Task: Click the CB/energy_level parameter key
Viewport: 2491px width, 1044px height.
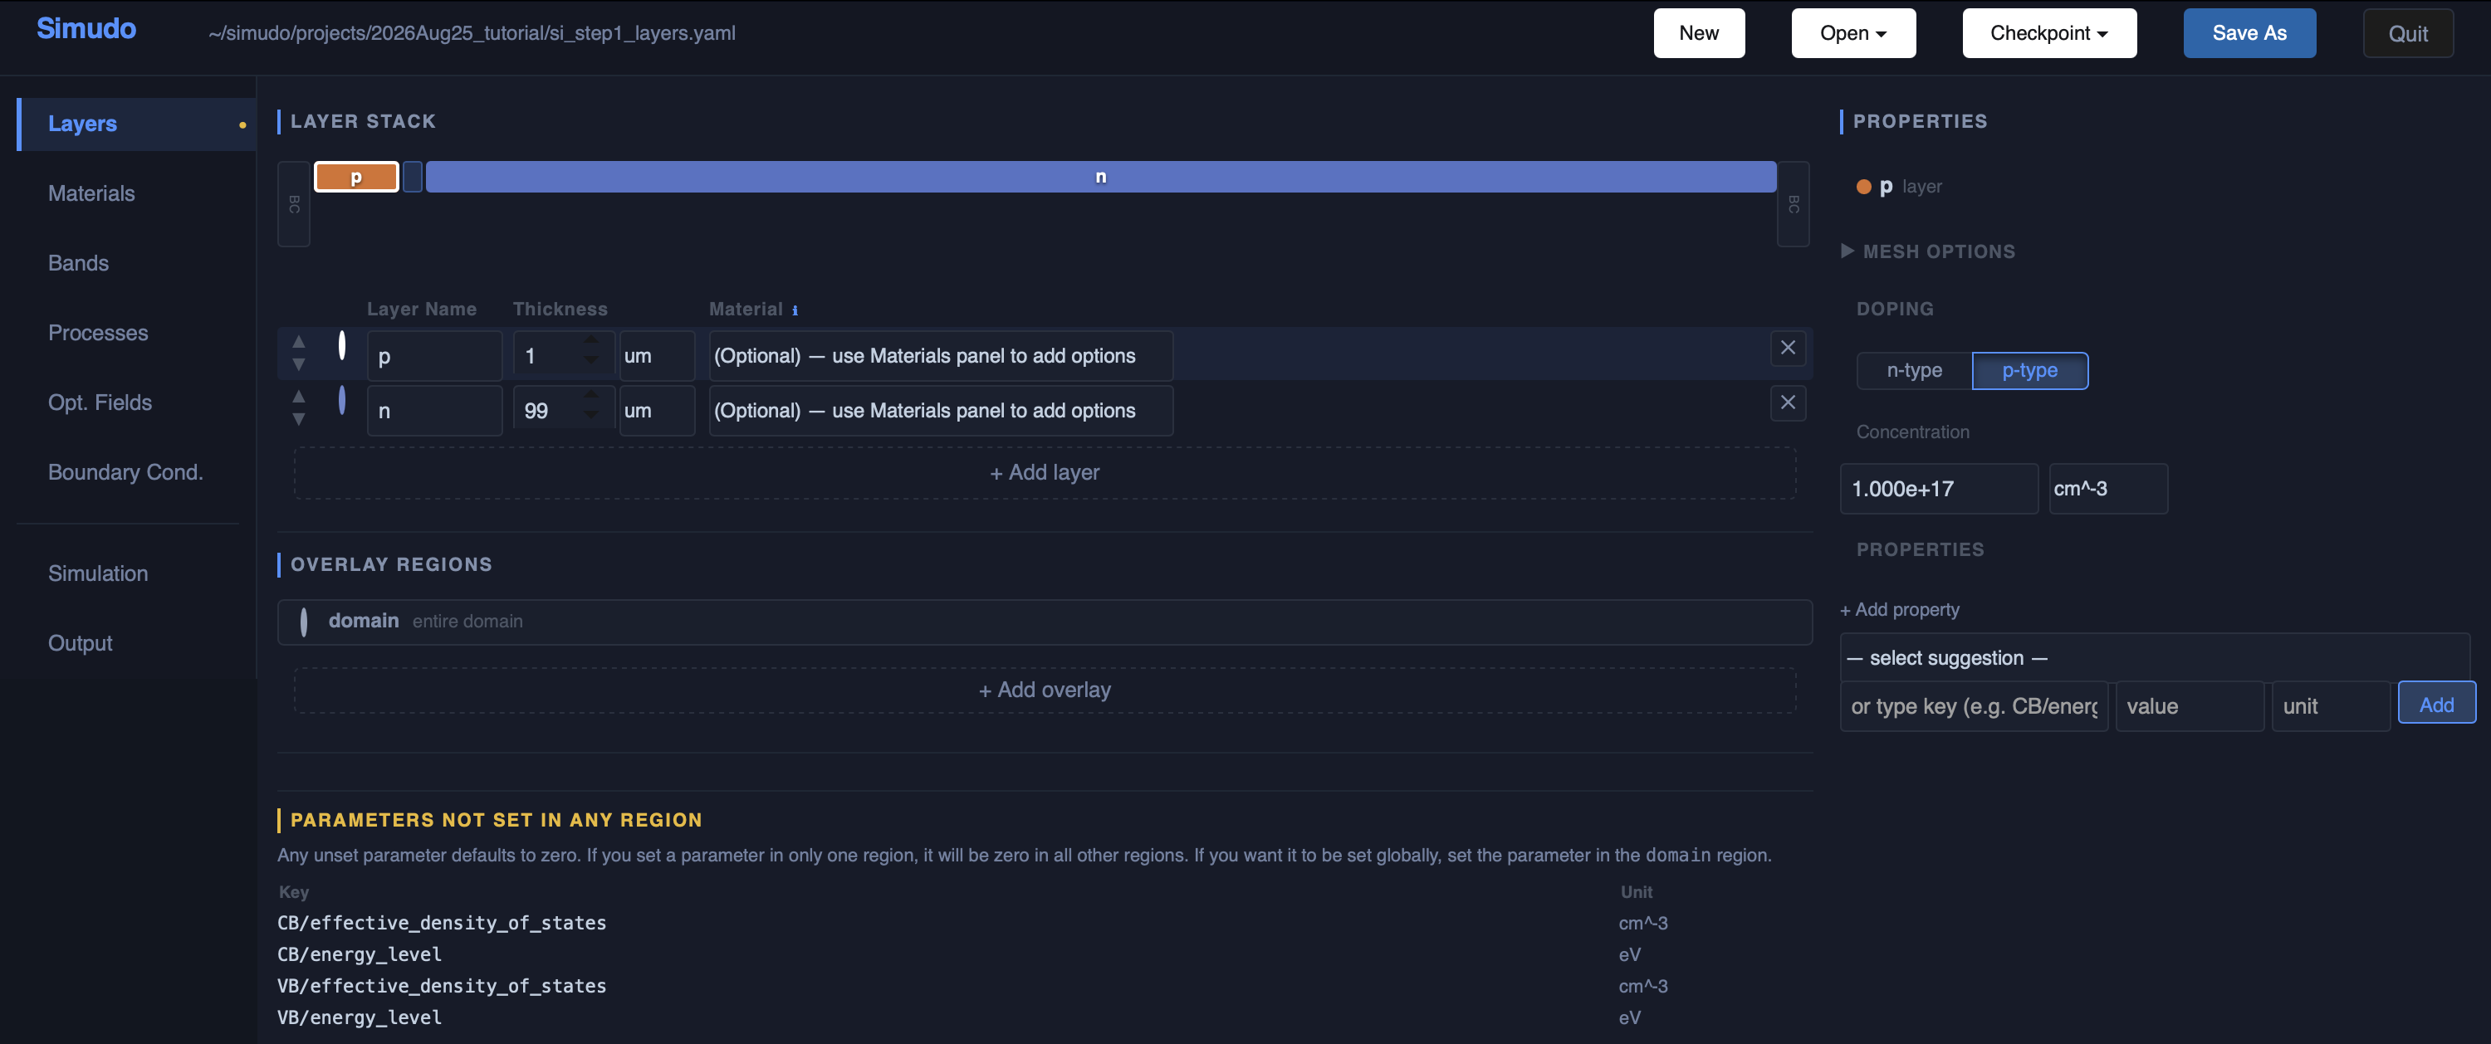Action: (360, 954)
